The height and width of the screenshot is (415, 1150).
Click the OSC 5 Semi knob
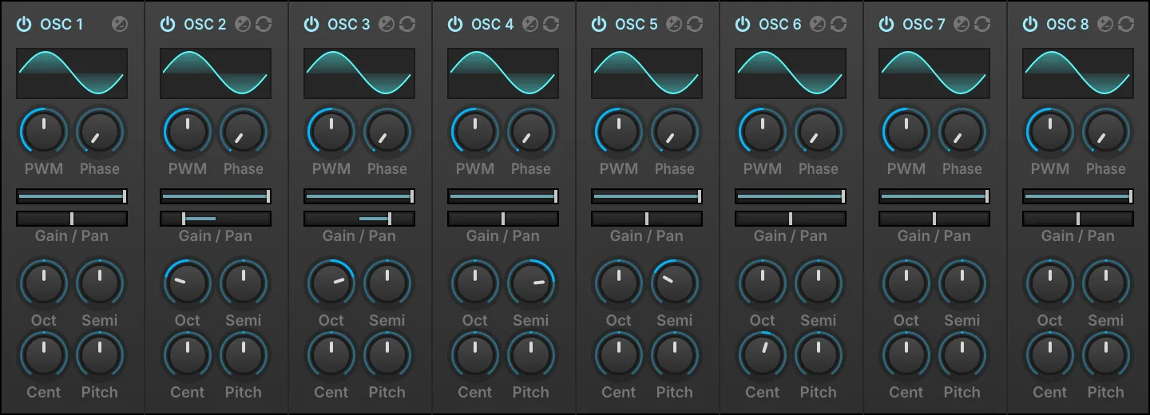pos(675,283)
